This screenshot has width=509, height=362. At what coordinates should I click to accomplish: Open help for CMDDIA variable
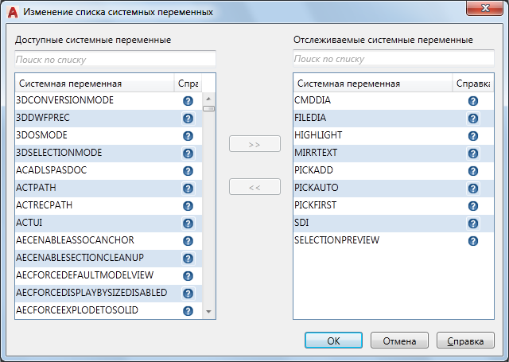click(472, 101)
